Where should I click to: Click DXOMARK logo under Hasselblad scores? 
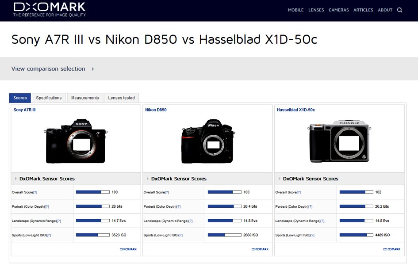click(x=392, y=249)
